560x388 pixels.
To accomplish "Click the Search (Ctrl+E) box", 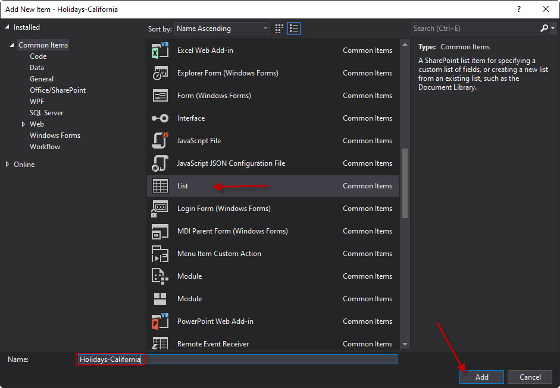I will [475, 28].
